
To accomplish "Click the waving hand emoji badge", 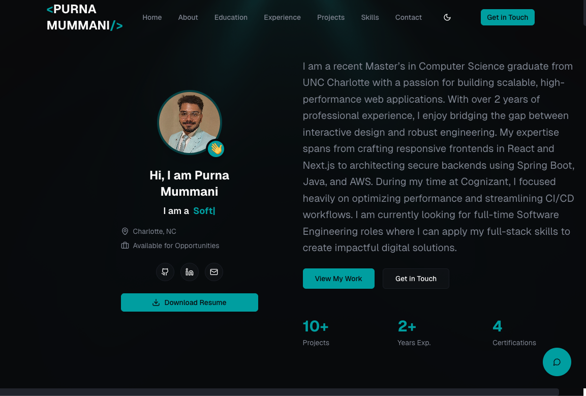I will pos(215,149).
